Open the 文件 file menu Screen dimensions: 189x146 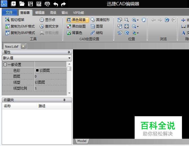click(x=9, y=12)
